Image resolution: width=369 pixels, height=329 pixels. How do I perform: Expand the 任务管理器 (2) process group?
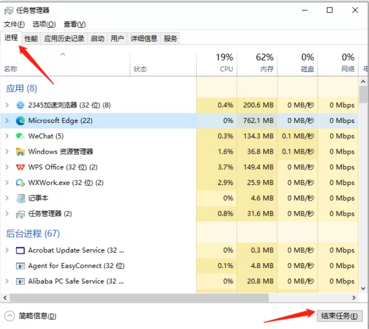coord(7,213)
